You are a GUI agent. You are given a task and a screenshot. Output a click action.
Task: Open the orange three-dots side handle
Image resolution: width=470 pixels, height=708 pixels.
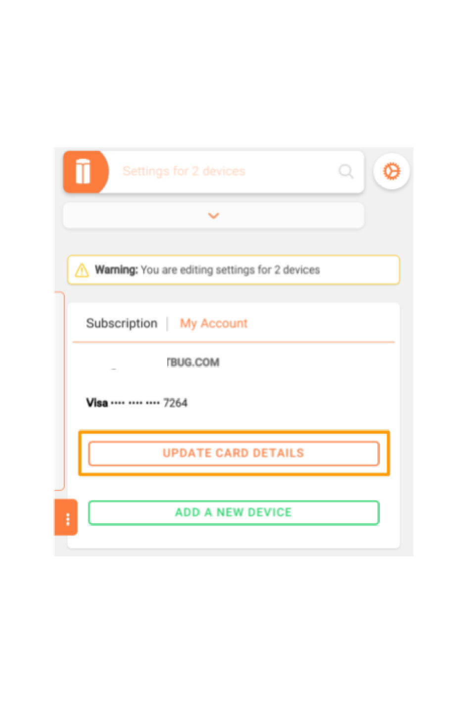pos(66,518)
